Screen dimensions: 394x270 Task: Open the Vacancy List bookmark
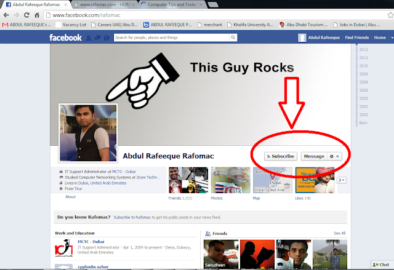click(71, 25)
